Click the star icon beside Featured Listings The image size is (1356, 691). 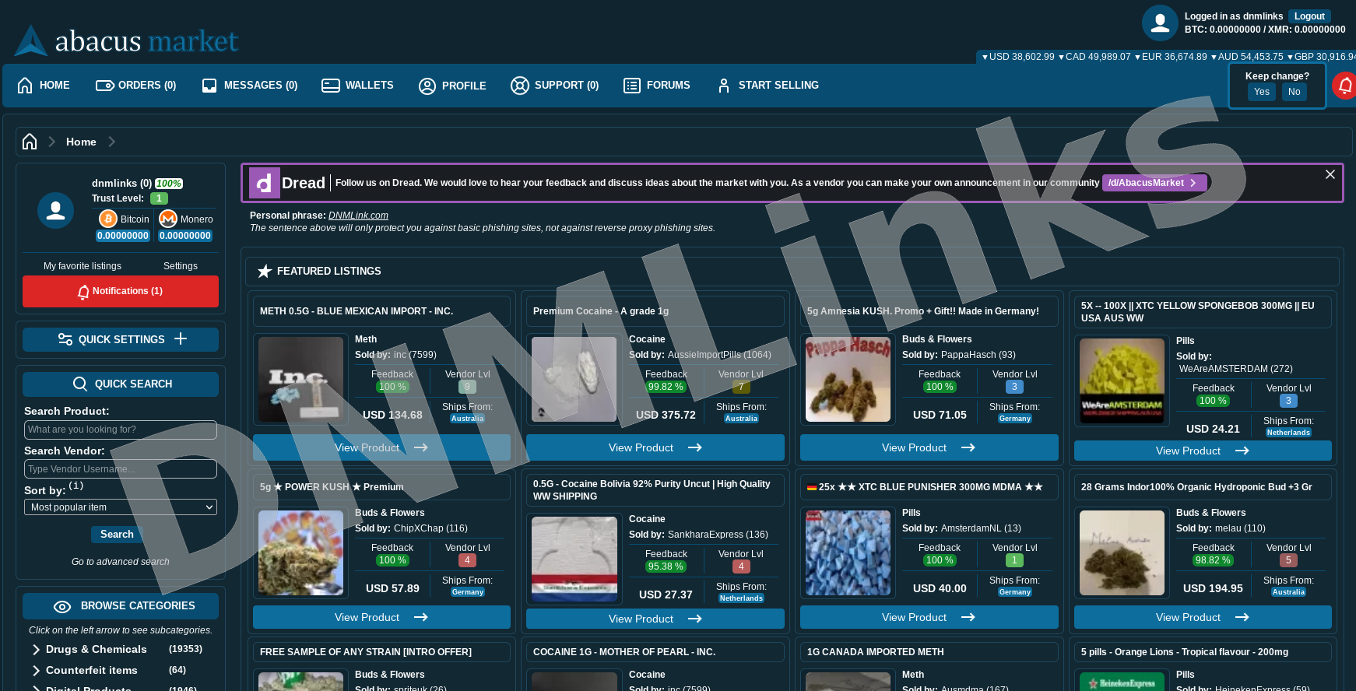[x=265, y=271]
